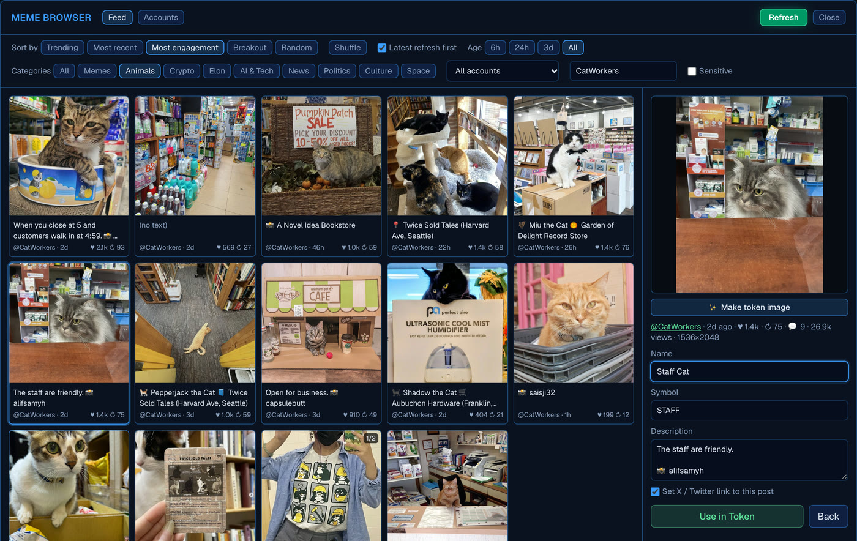The height and width of the screenshot is (541, 857).
Task: Uncheck Set X / Twitter link to this post
Action: pyautogui.click(x=655, y=491)
